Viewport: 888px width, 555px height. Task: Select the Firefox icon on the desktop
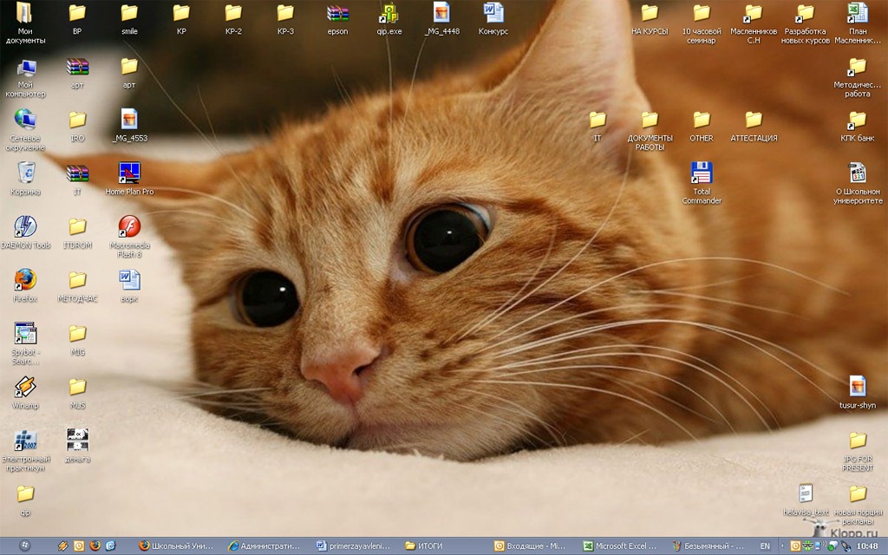25,280
